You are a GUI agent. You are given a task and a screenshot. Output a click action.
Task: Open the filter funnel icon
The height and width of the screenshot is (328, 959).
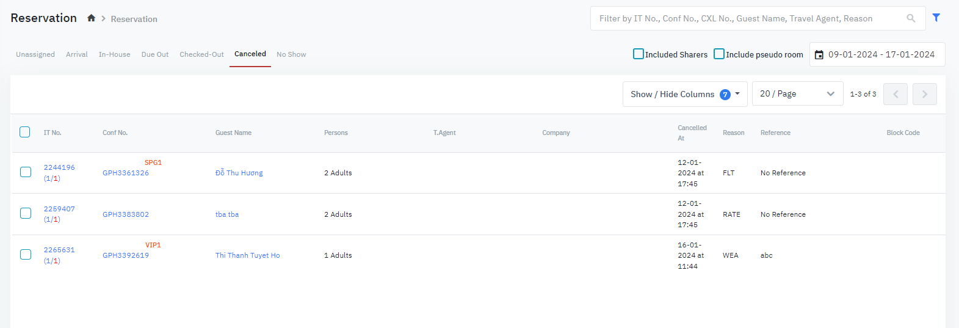click(x=936, y=18)
